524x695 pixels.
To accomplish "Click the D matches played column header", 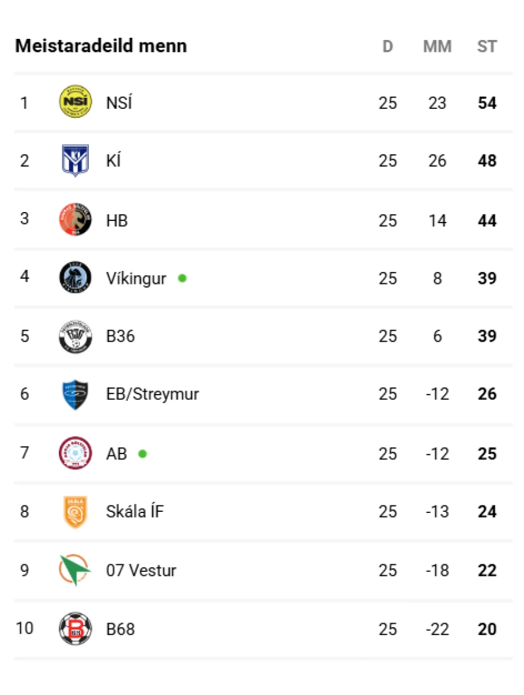I will [x=387, y=46].
